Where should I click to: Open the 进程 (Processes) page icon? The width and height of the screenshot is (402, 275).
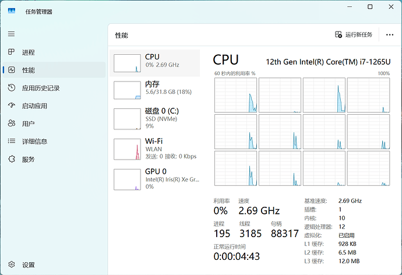click(11, 52)
